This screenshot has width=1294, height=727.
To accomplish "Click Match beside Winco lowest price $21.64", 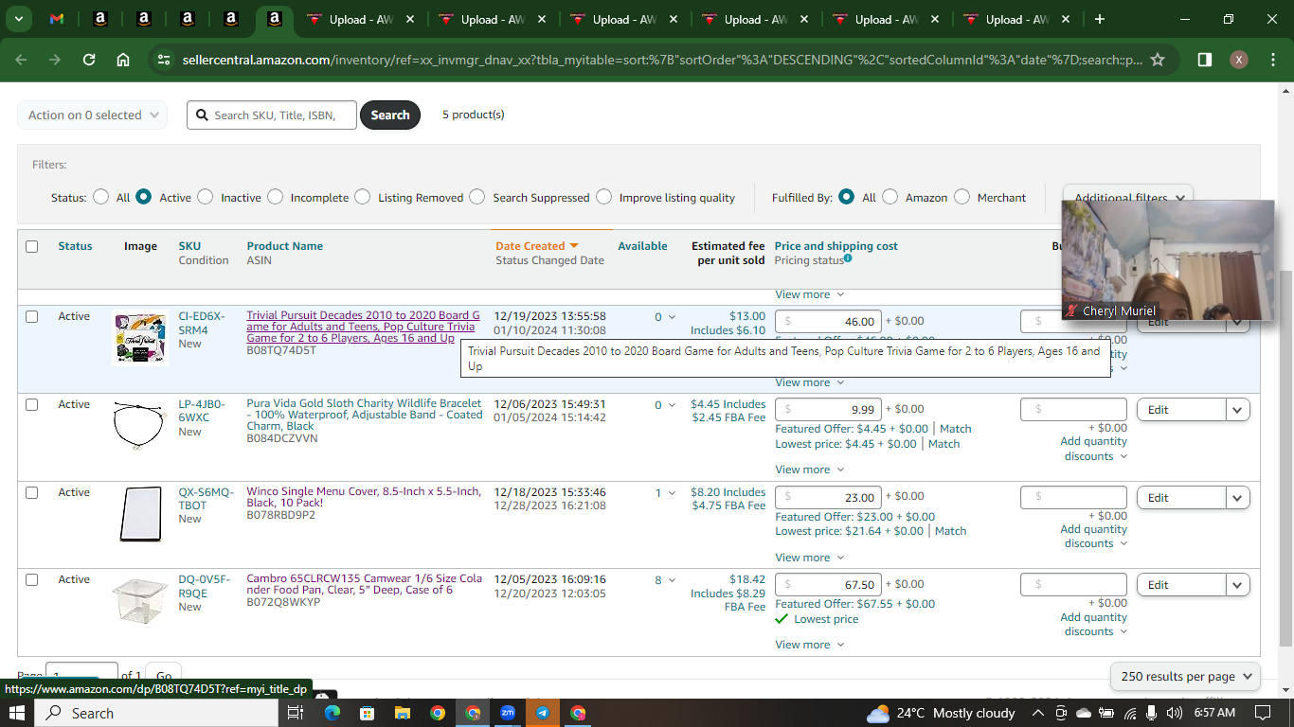I will pos(950,531).
